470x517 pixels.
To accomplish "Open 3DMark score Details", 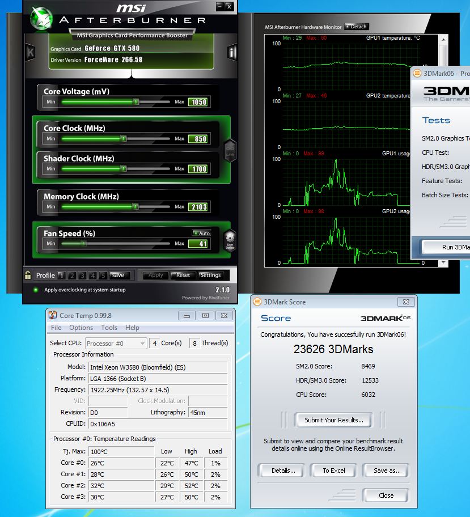I will tap(283, 471).
